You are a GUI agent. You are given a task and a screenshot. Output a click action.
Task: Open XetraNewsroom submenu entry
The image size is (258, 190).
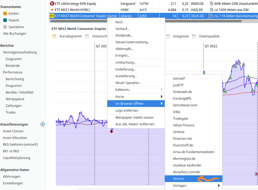[194, 105]
